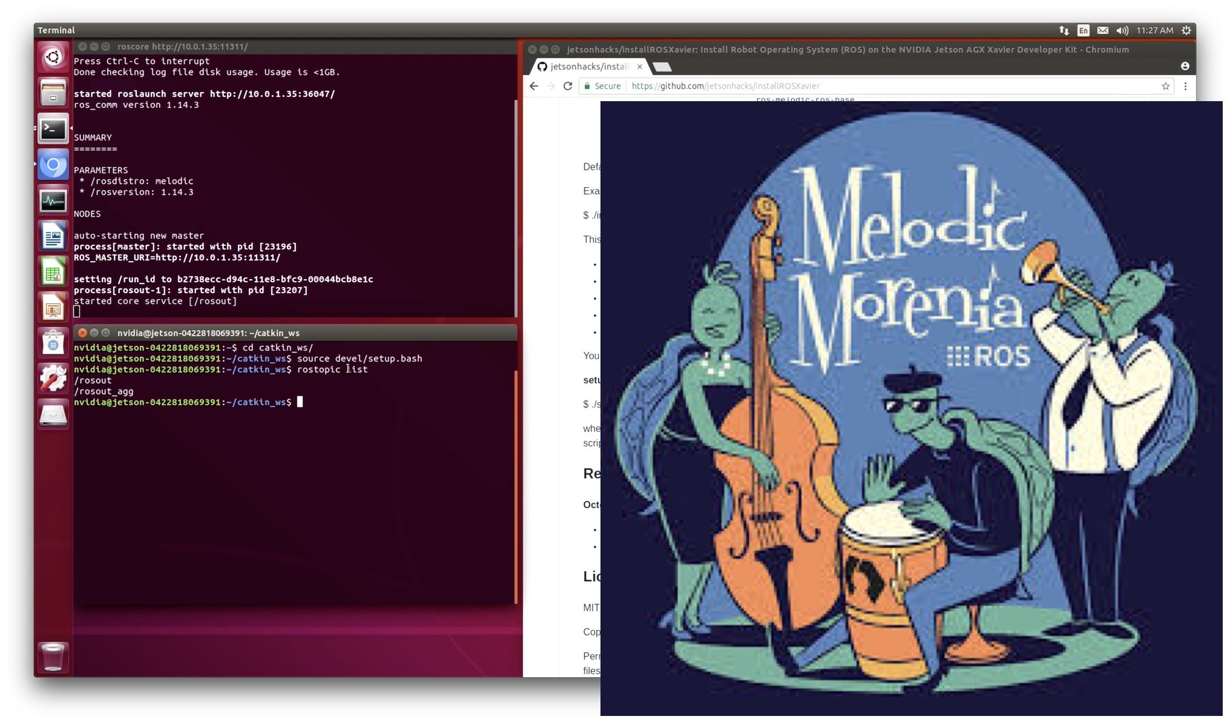Viewport: 1230px width, 722px height.
Task: Open the Chromium three-dot menu
Action: 1185,86
